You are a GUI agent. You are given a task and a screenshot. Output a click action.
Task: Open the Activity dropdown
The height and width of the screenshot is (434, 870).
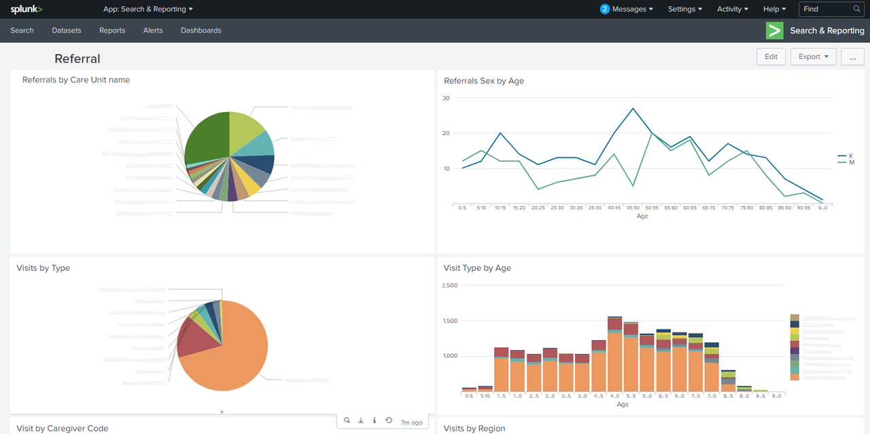coord(732,9)
